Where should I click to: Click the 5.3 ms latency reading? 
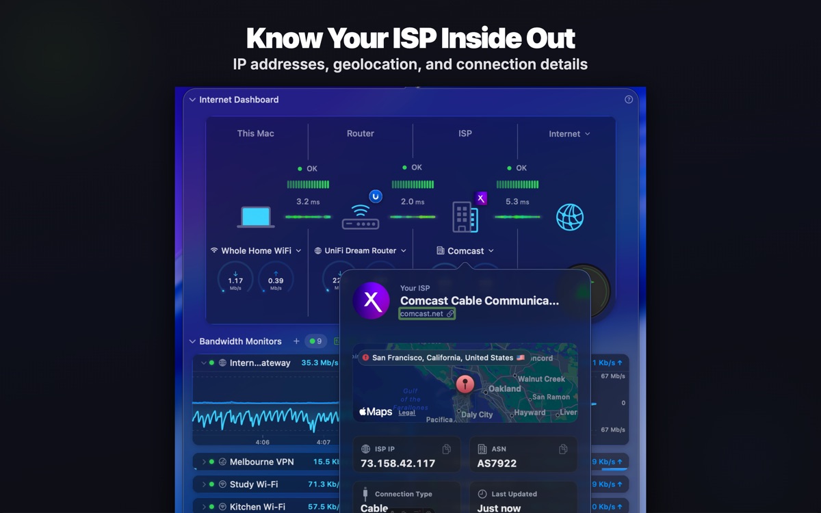point(517,202)
